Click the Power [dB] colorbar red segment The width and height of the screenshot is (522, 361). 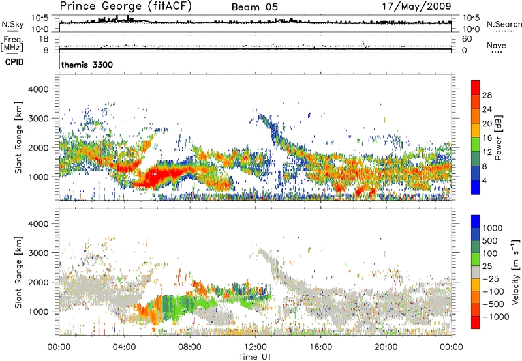click(x=476, y=87)
